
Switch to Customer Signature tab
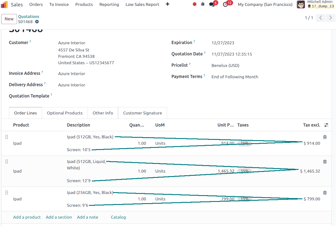pyautogui.click(x=142, y=113)
